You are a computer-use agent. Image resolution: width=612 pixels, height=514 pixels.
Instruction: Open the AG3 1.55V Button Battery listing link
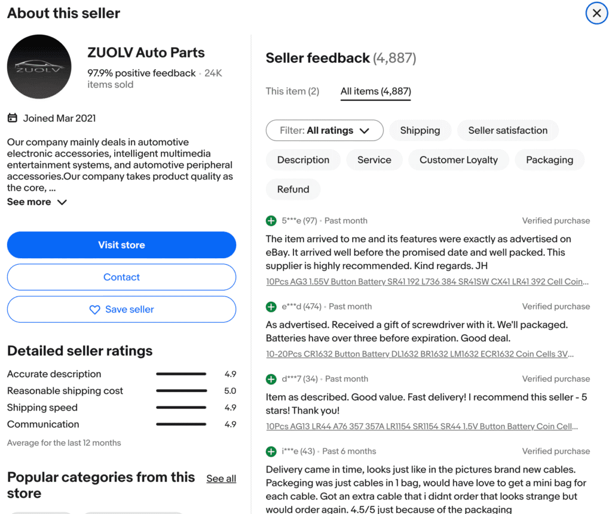tap(428, 282)
